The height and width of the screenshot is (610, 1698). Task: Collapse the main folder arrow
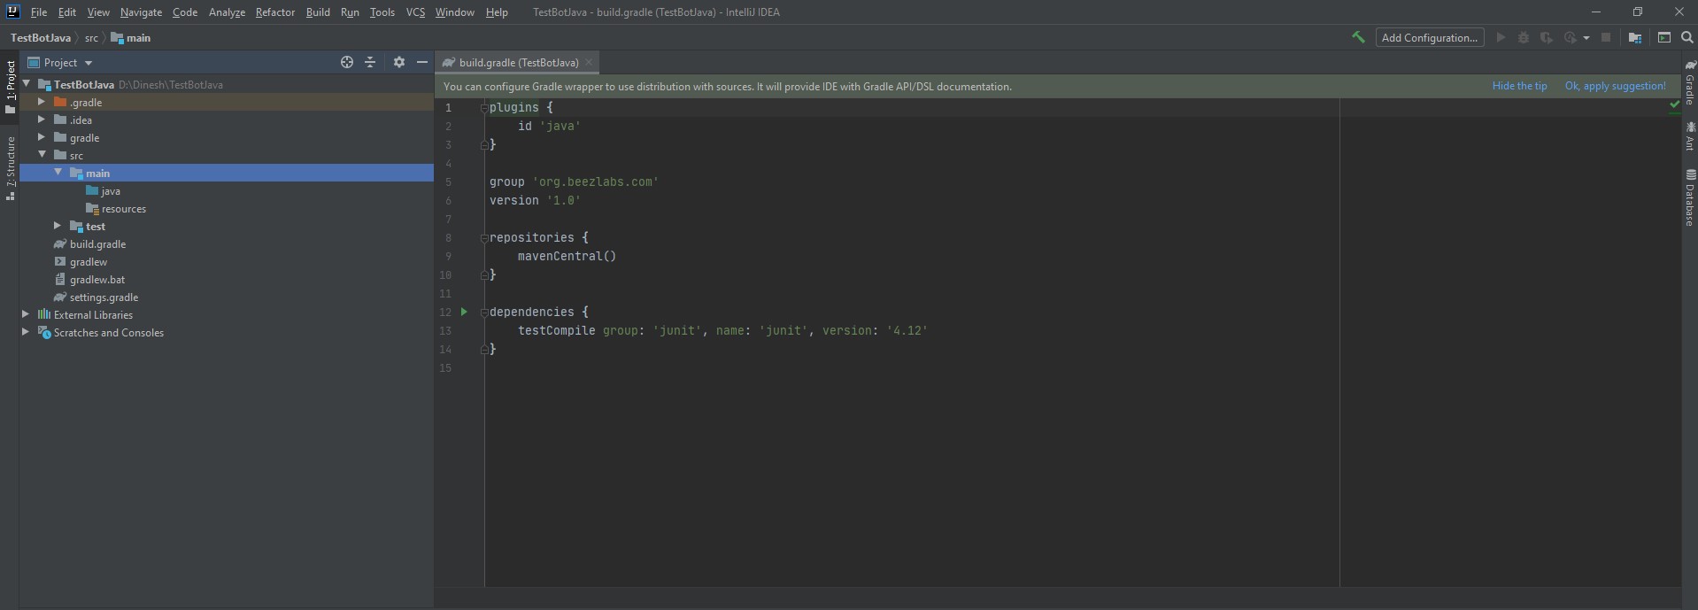pos(58,173)
